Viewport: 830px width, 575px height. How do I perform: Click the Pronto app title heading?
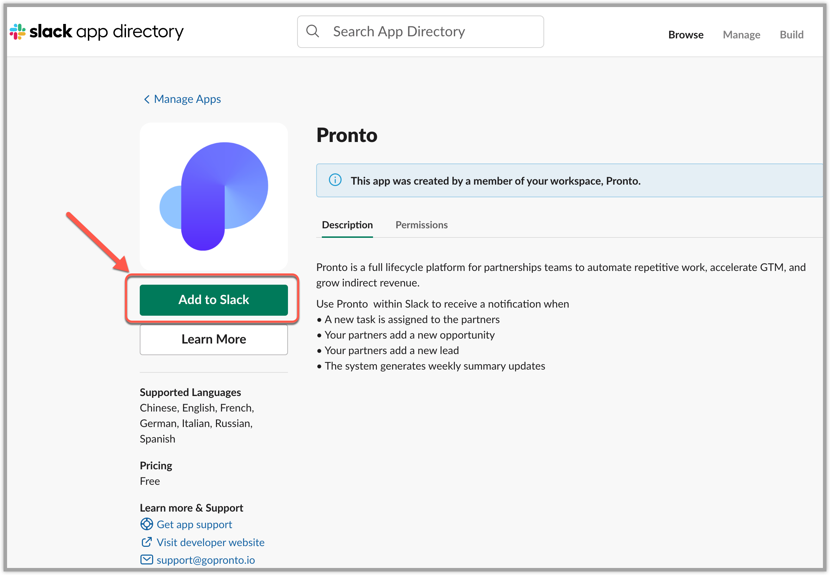[347, 135]
